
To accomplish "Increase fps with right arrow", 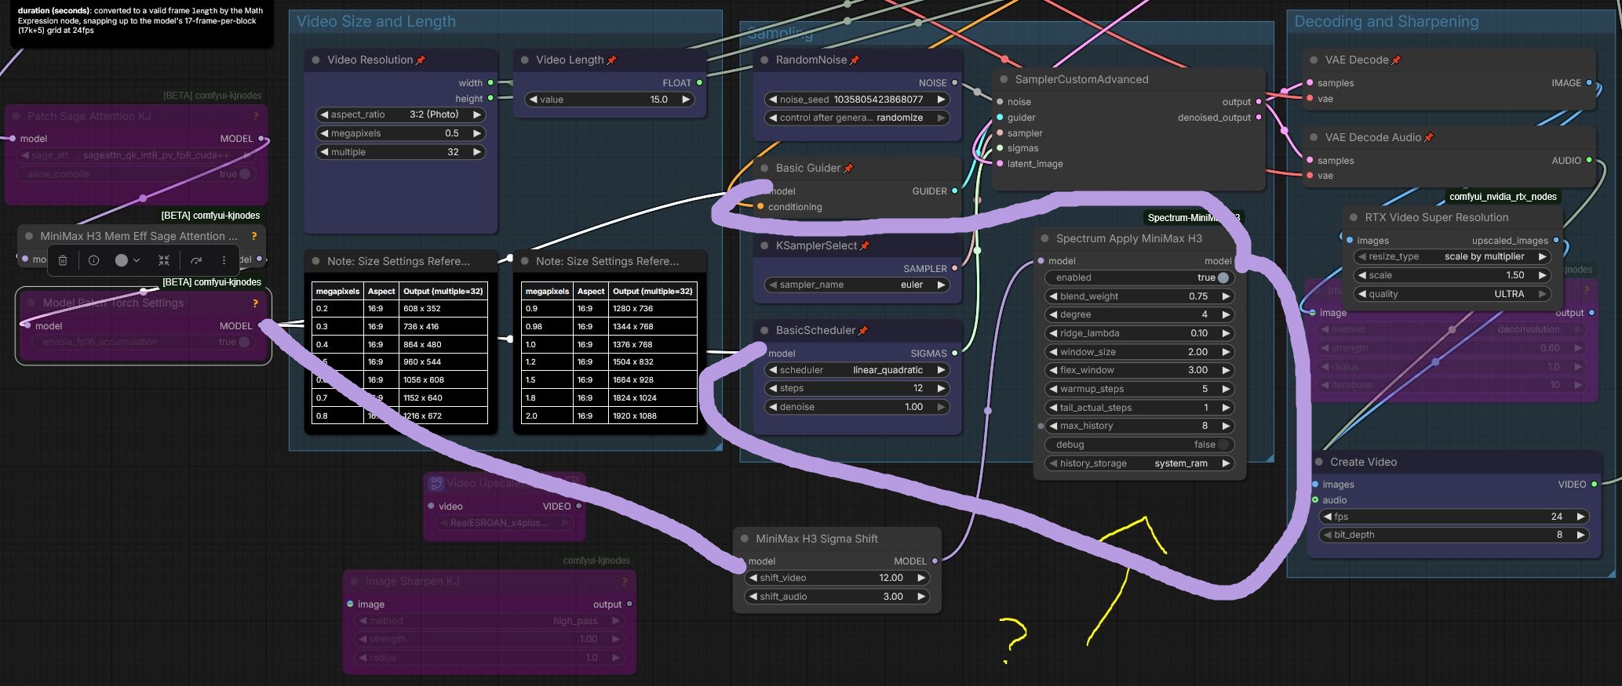I will tap(1581, 517).
